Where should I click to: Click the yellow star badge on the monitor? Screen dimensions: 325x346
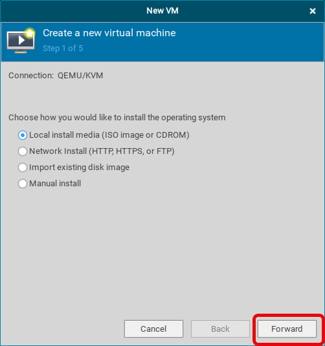click(x=30, y=33)
